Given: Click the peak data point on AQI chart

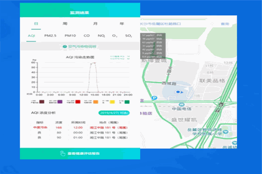Looking at the screenshot, I should pyautogui.click(x=95, y=63).
